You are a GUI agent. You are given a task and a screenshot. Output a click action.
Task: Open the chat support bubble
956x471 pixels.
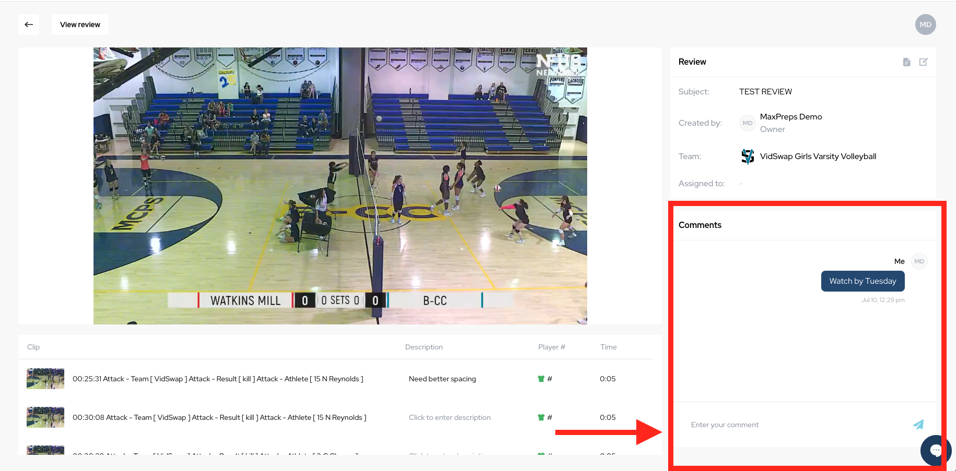pyautogui.click(x=935, y=450)
